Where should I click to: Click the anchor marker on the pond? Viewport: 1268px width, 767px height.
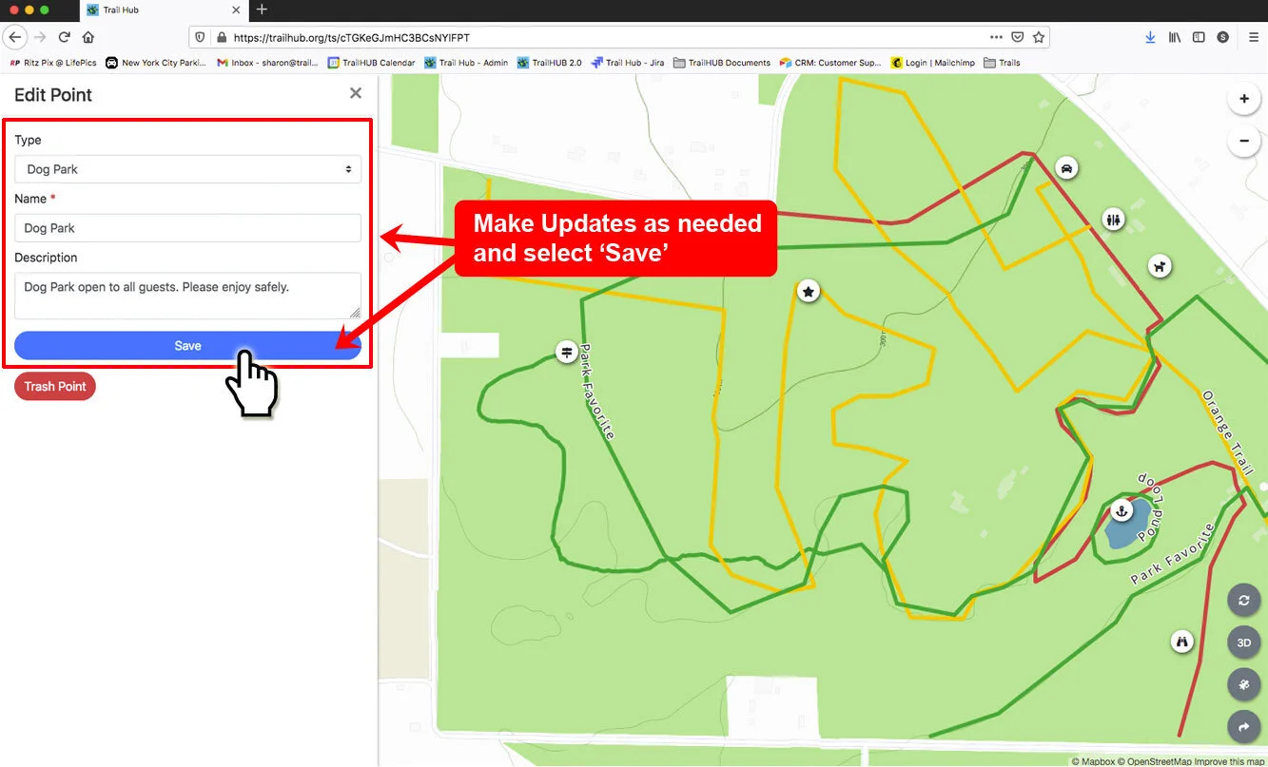coord(1122,511)
